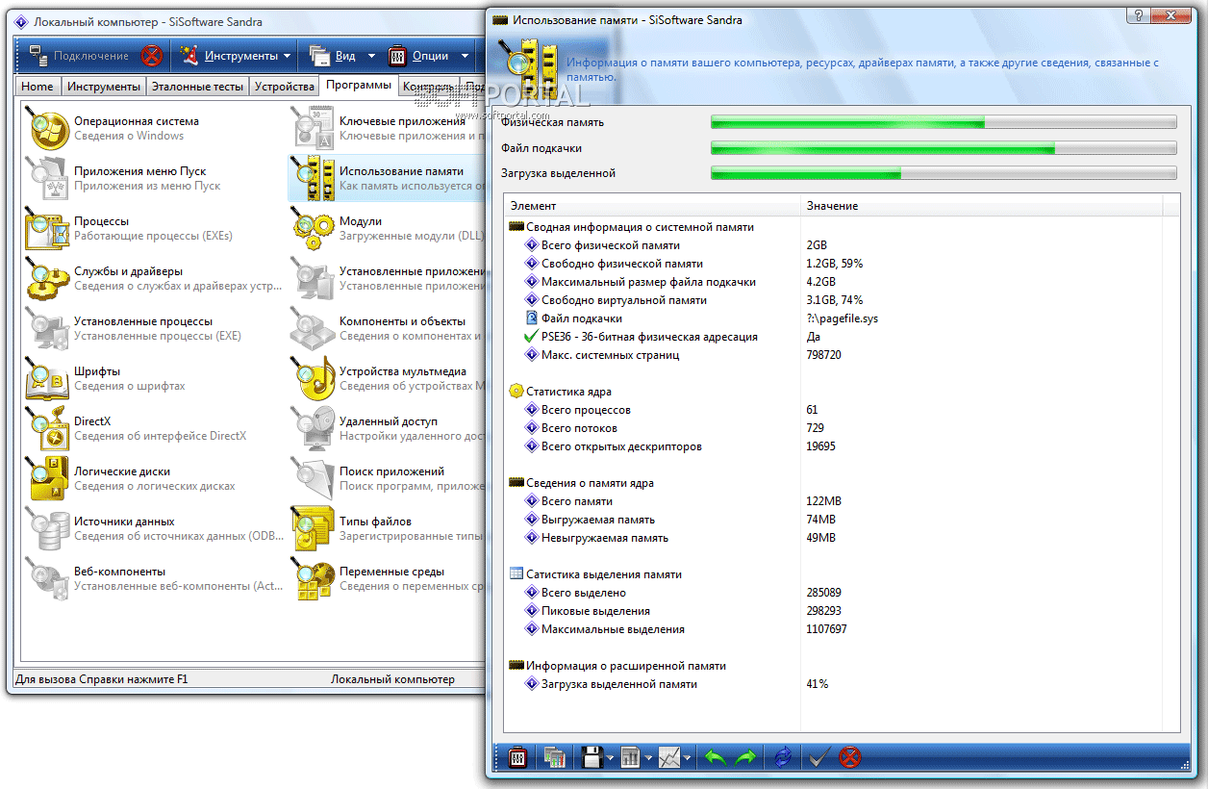Select the Программы tab
Image resolution: width=1208 pixels, height=789 pixels.
(358, 85)
